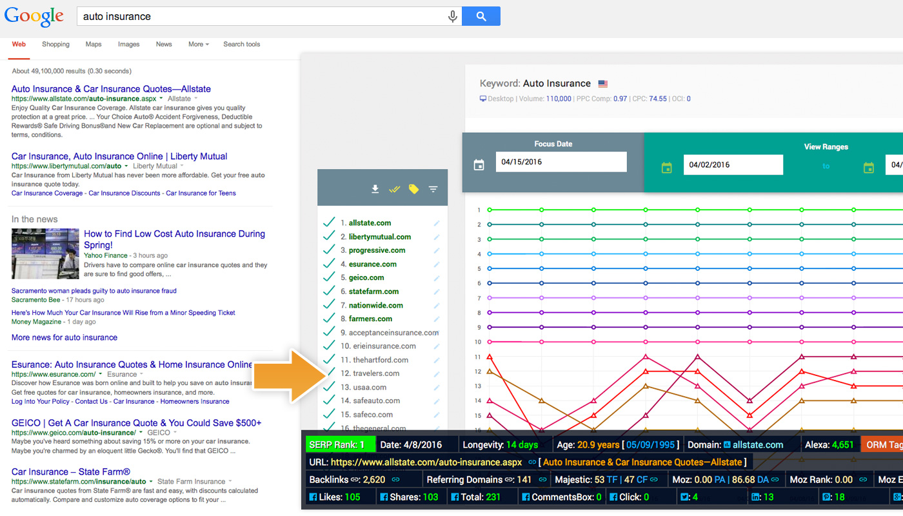This screenshot has height=516, width=903.
Task: Click the pencil icon next to geico.com
Action: pyautogui.click(x=437, y=278)
